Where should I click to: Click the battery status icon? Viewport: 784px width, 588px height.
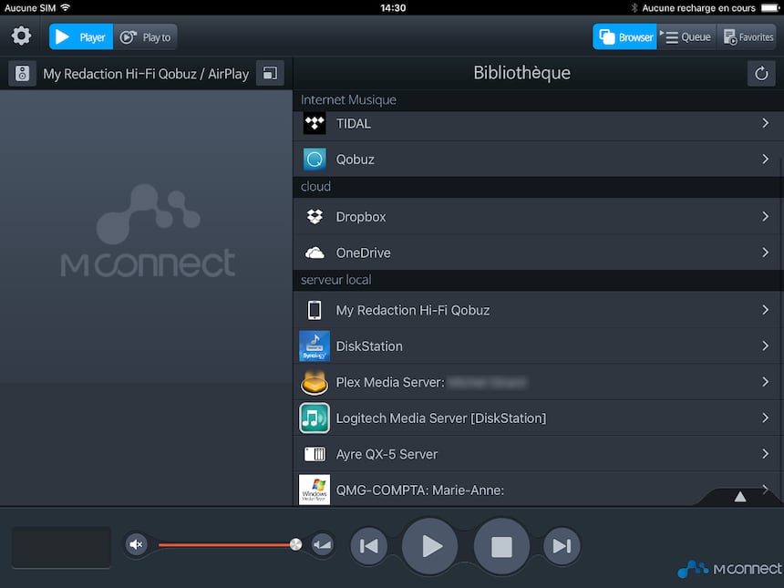click(x=769, y=7)
